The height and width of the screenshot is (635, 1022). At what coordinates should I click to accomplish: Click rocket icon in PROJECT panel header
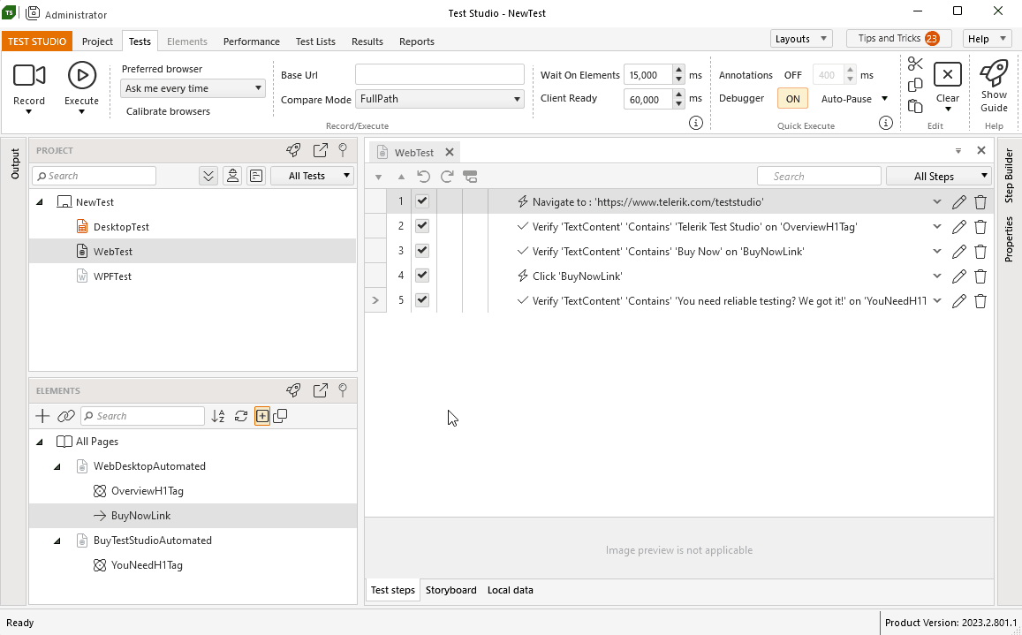(293, 151)
